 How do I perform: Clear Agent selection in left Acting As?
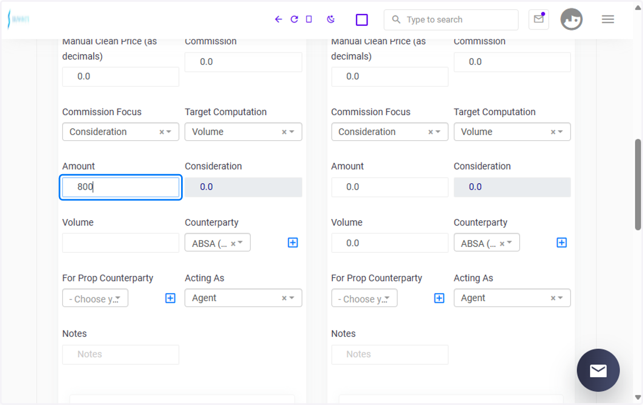(284, 298)
